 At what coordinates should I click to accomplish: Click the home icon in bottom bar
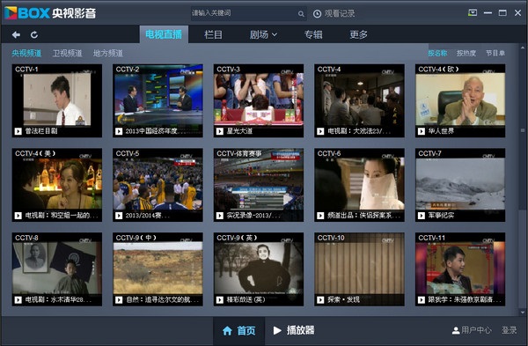point(227,330)
